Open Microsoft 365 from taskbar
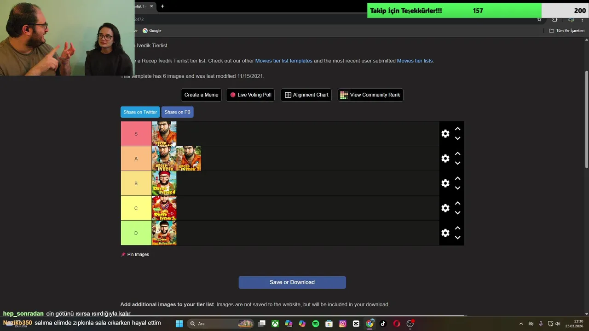The height and width of the screenshot is (331, 589). pyautogui.click(x=289, y=324)
